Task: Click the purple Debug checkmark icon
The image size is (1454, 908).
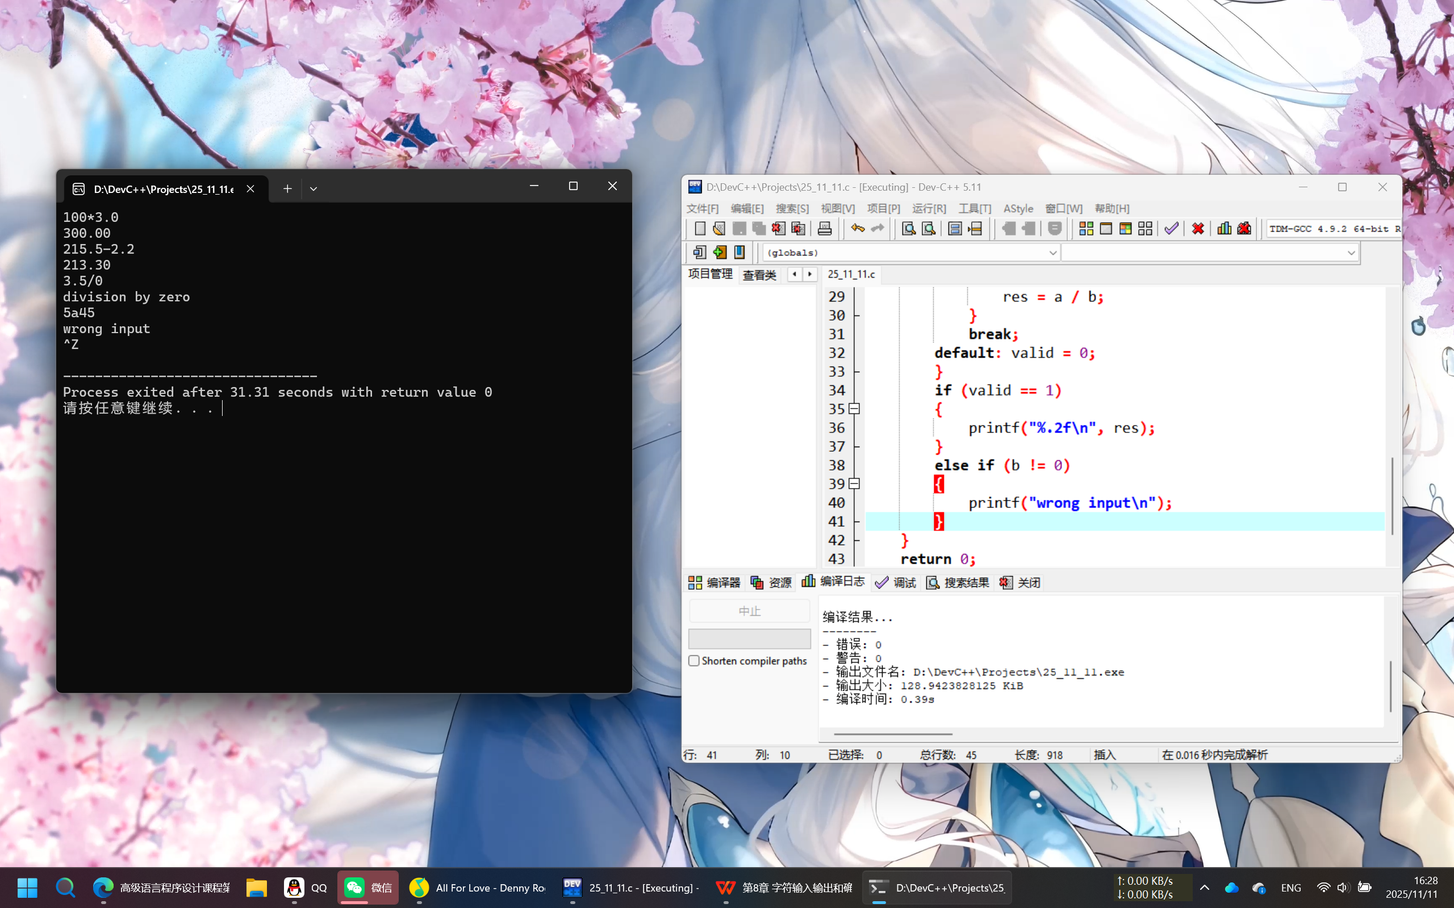Action: (x=1171, y=229)
